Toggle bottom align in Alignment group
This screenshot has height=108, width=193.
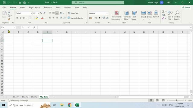click(57, 13)
